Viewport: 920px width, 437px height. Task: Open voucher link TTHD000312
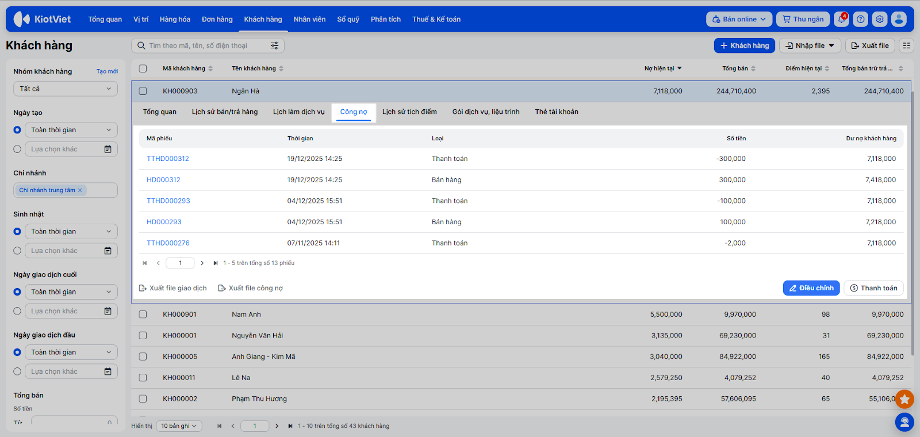point(168,159)
